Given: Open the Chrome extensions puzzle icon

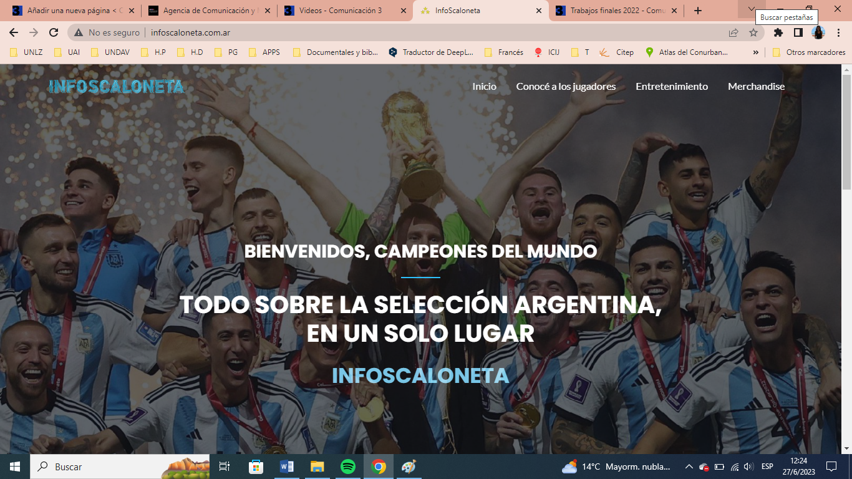Looking at the screenshot, I should [x=778, y=32].
